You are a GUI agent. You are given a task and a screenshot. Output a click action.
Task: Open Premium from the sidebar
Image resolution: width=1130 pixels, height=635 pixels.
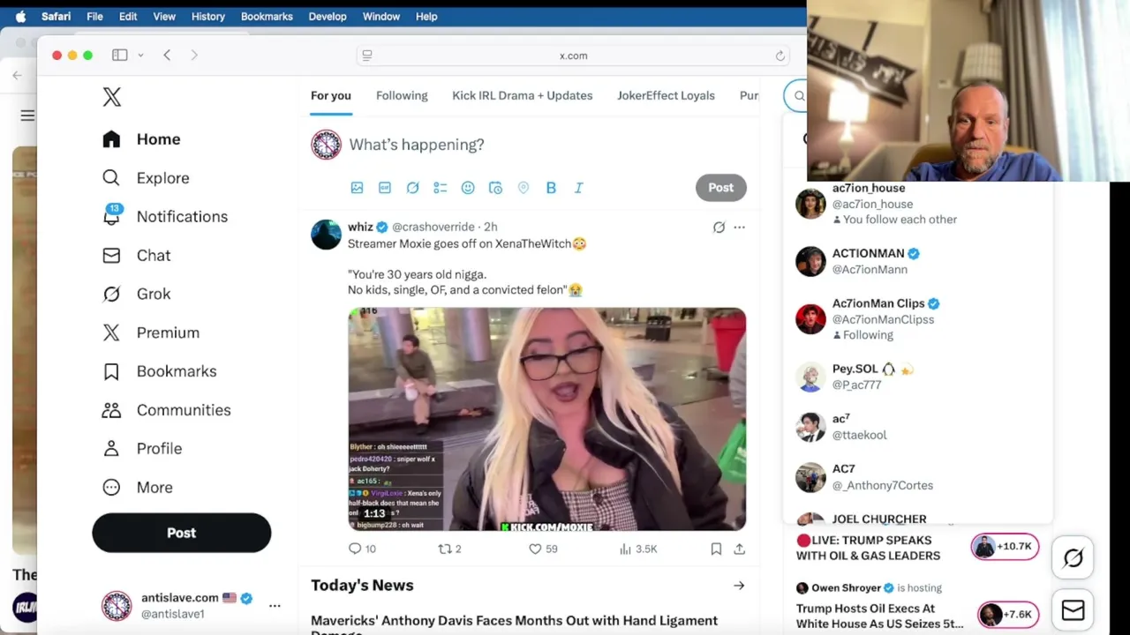point(151,332)
